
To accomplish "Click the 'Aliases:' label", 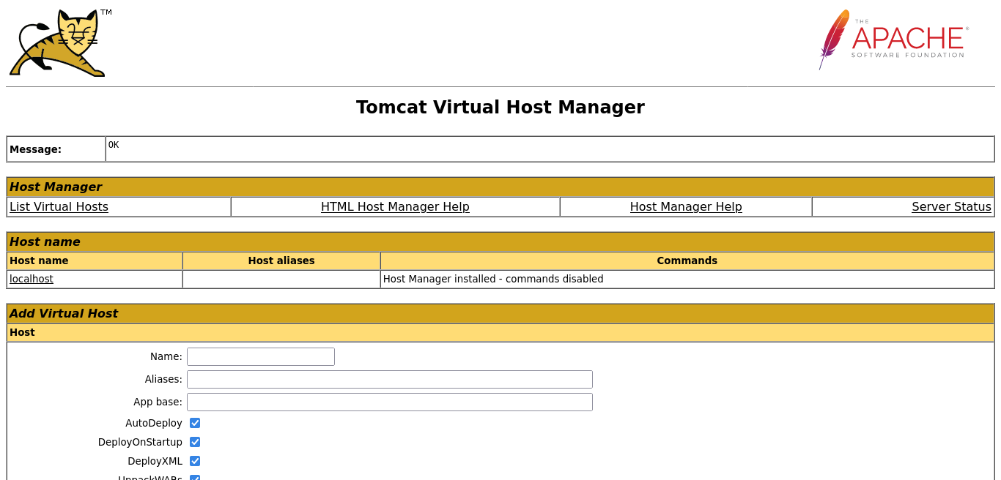I will point(163,379).
